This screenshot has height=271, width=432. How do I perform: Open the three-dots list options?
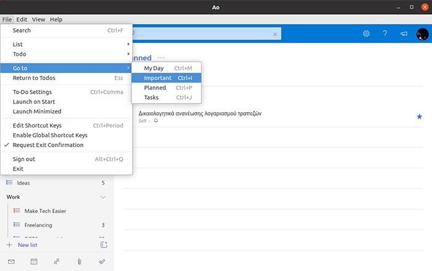click(161, 58)
